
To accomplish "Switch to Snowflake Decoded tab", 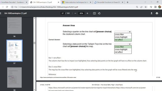I will (x=13, y=2).
